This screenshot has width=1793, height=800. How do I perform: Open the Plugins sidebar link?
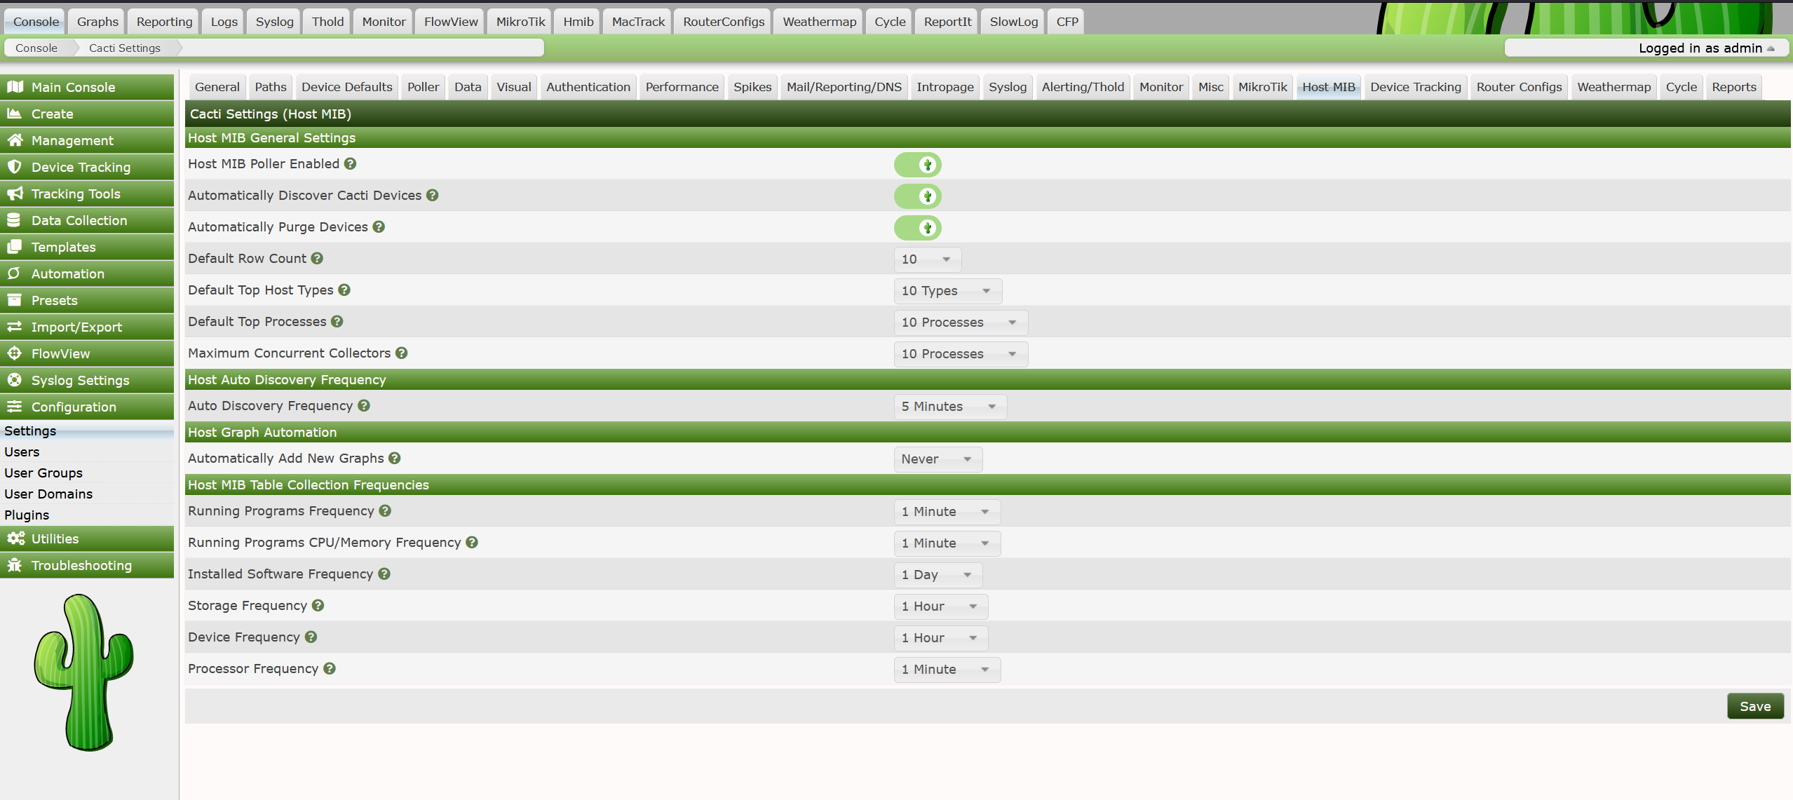(x=27, y=515)
